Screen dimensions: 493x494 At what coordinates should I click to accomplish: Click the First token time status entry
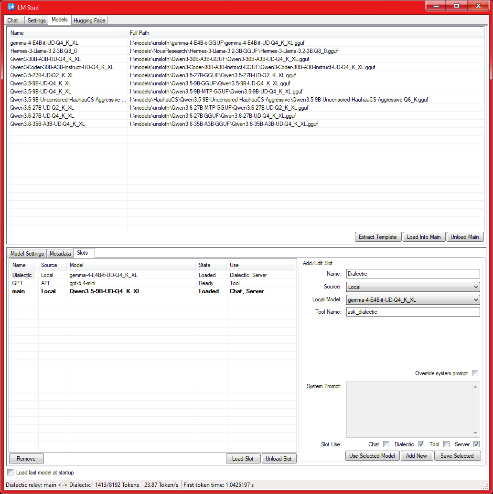(x=218, y=485)
